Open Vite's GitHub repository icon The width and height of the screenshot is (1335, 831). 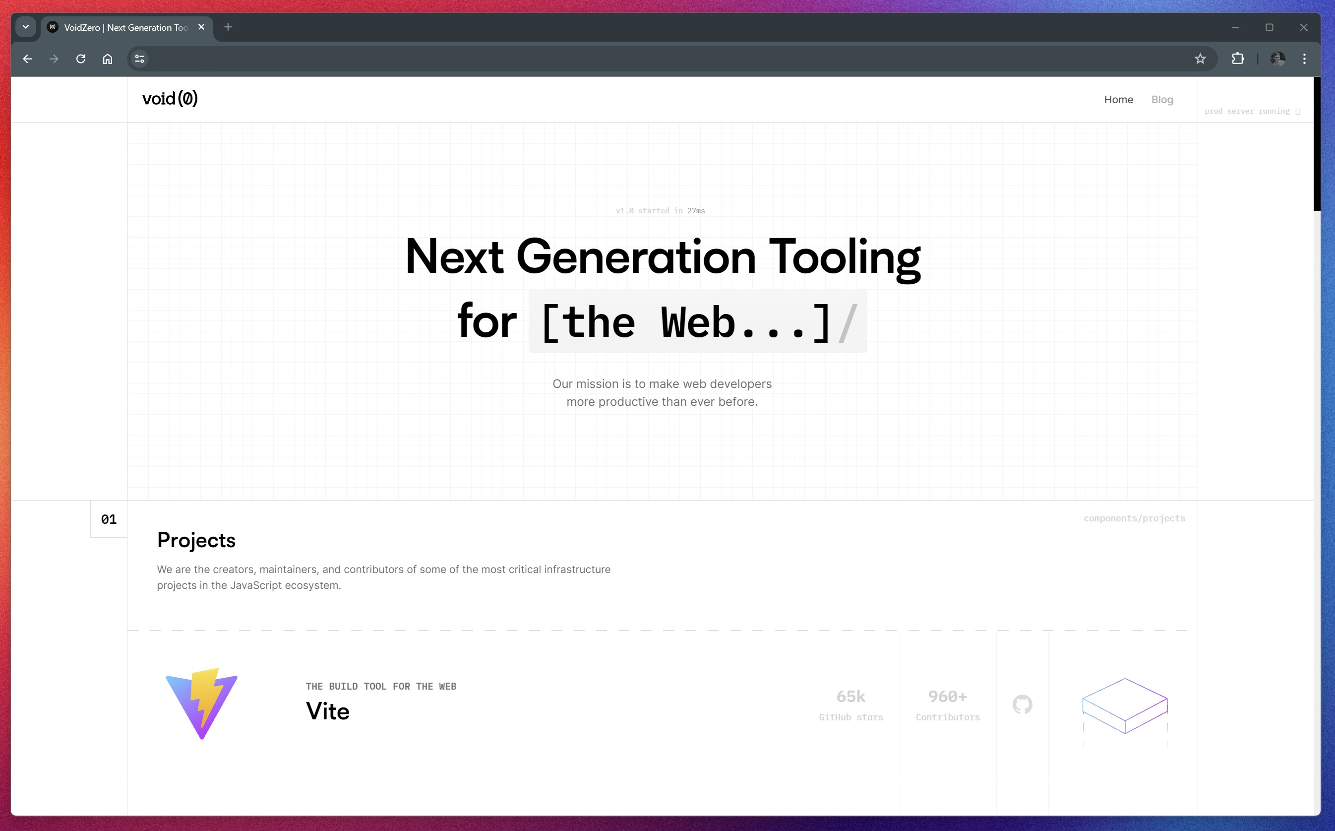point(1022,704)
